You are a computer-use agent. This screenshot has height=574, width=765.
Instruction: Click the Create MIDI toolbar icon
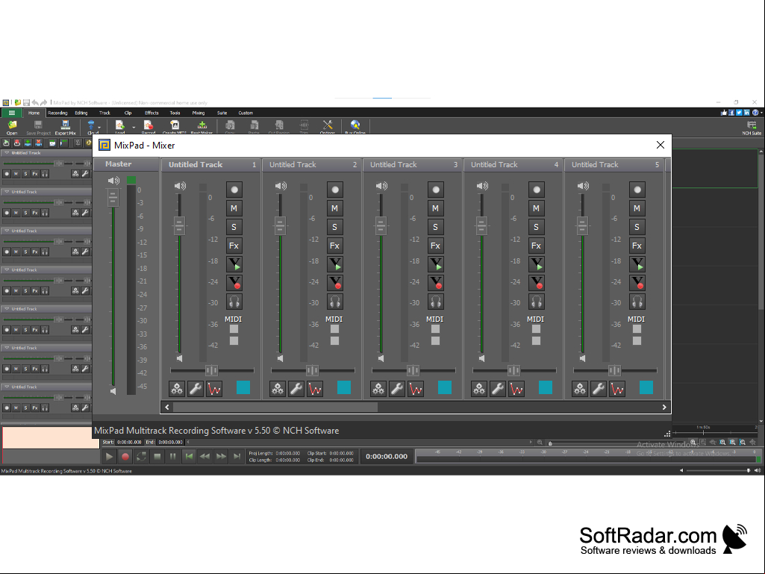[x=174, y=127]
